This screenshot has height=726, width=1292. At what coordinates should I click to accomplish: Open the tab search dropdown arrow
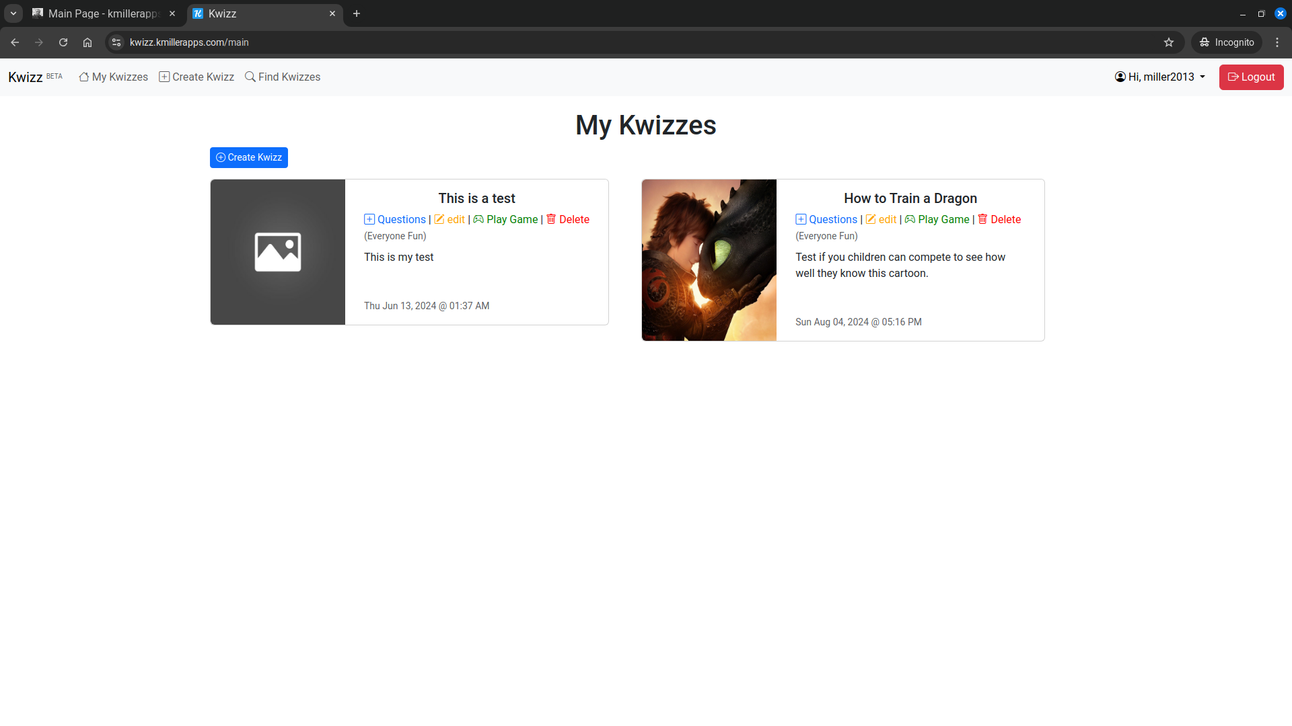(x=13, y=13)
